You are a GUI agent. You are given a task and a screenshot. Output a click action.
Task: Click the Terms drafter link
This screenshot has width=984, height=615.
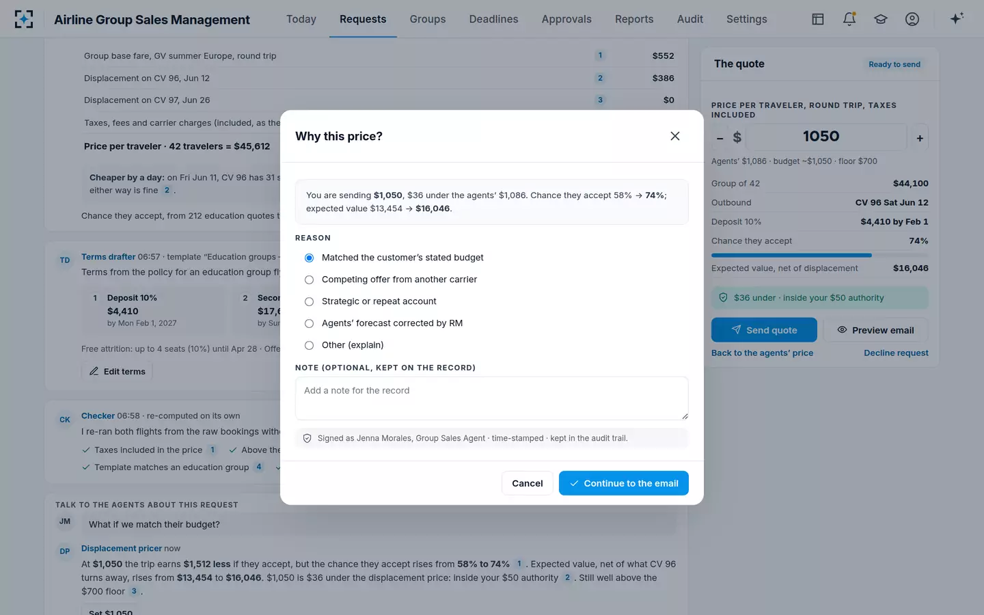(108, 257)
